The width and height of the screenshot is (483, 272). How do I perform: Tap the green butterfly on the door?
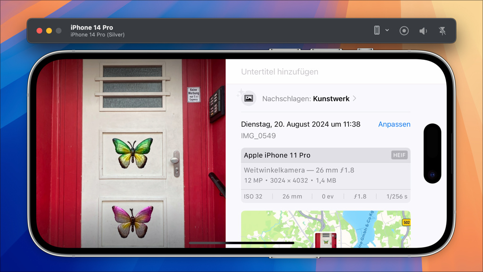pos(132,152)
